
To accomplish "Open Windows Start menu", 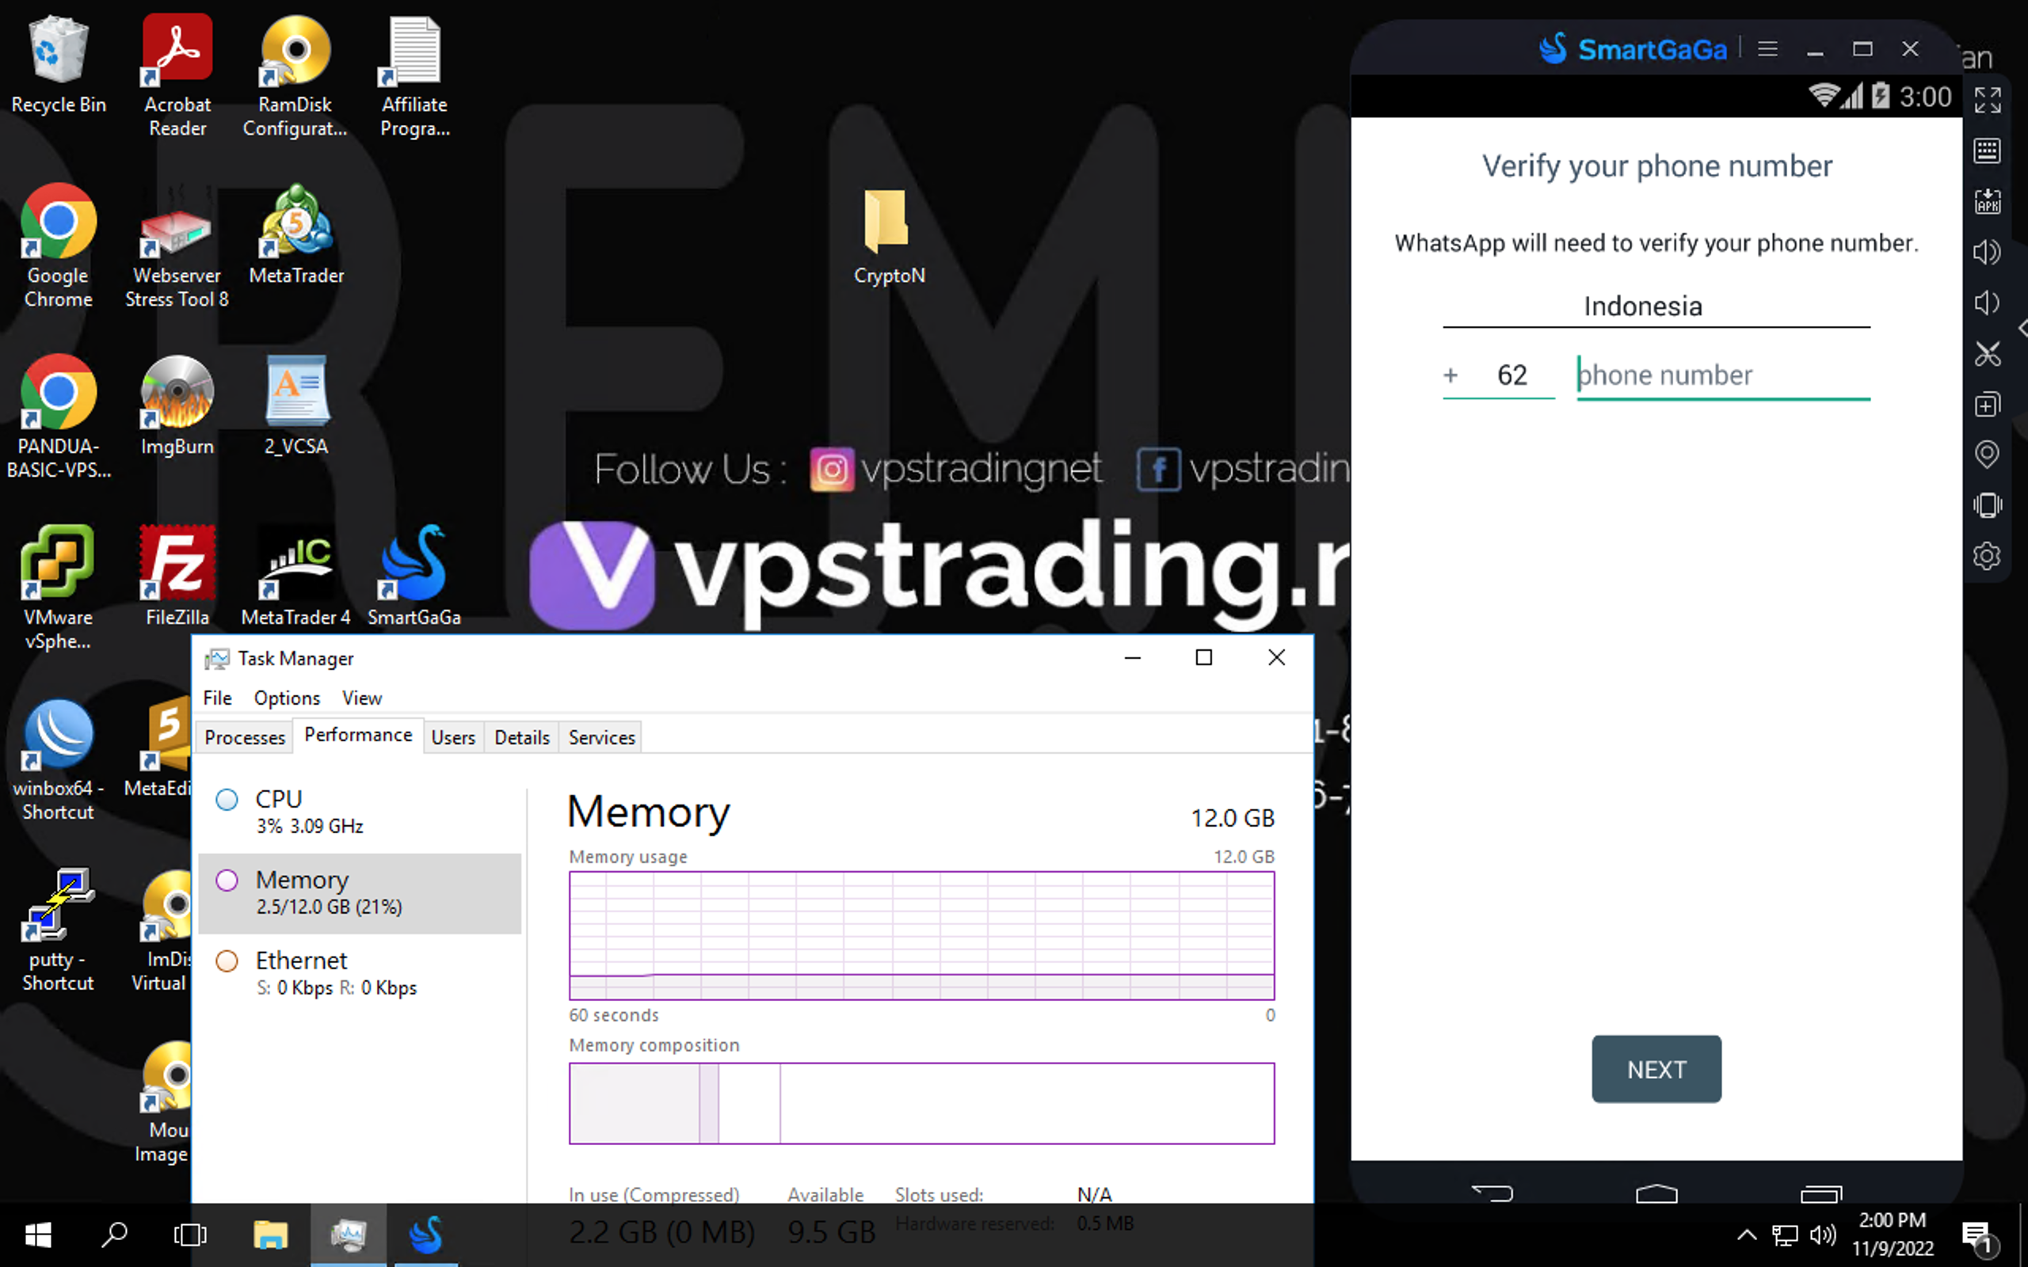I will [x=38, y=1235].
